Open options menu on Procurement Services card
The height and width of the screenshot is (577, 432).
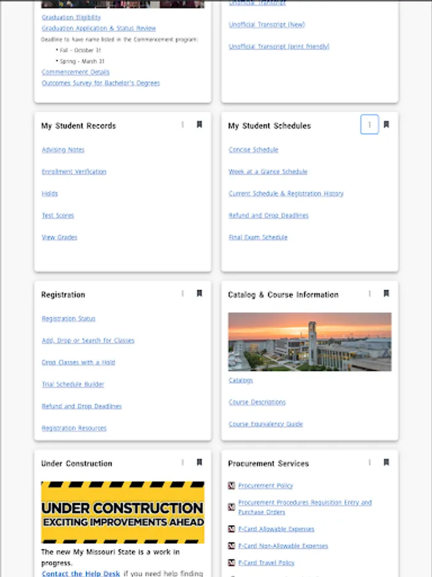pos(369,462)
